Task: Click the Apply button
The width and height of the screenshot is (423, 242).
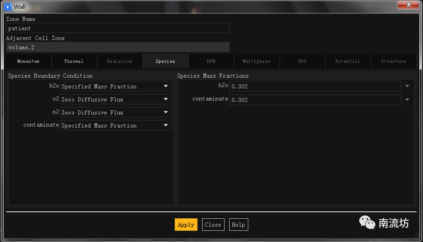Action: [186, 224]
